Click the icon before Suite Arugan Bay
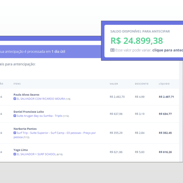183x183 pixels. click(15, 116)
